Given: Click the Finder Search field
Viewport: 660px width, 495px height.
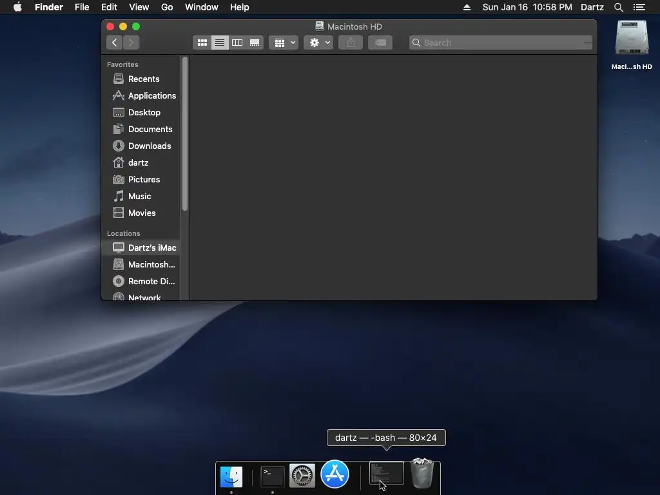Looking at the screenshot, I should pos(500,43).
